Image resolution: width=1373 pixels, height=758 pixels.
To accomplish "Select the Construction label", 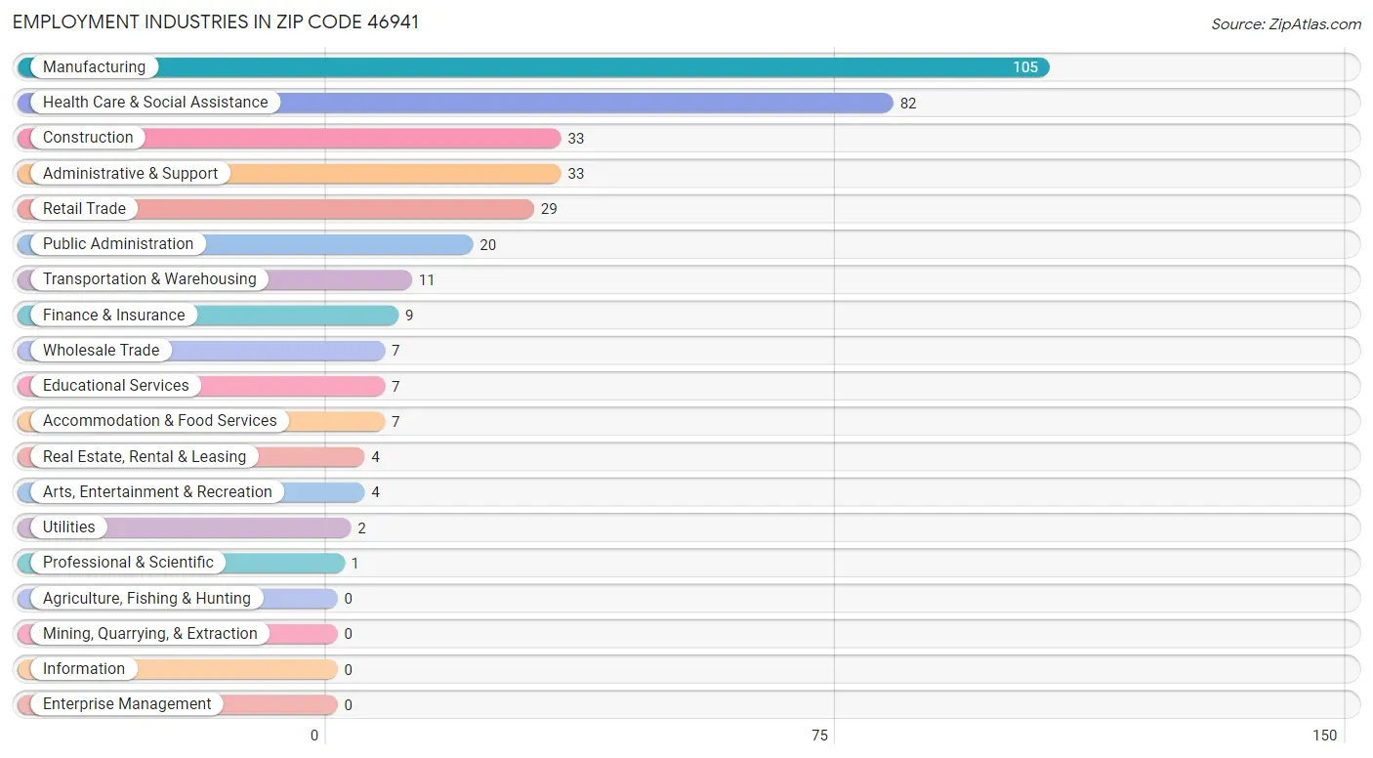I will (x=88, y=138).
